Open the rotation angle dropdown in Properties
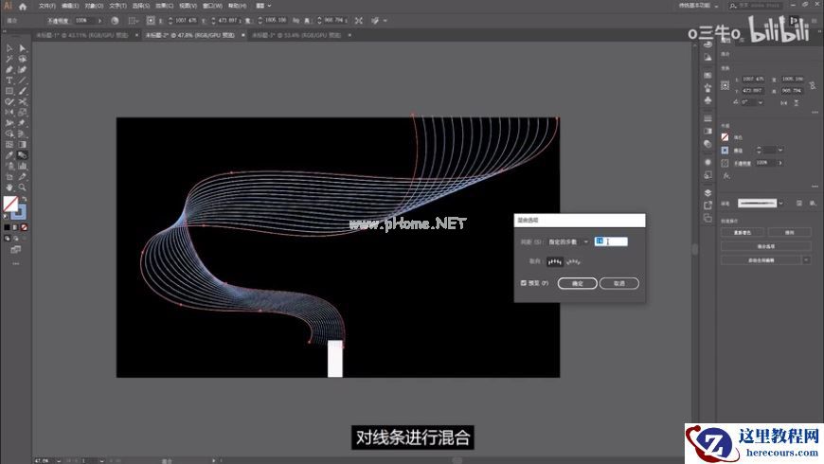The width and height of the screenshot is (824, 464). pos(760,102)
